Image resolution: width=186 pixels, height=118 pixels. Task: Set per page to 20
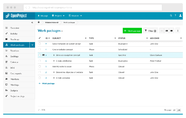[x=174, y=110]
